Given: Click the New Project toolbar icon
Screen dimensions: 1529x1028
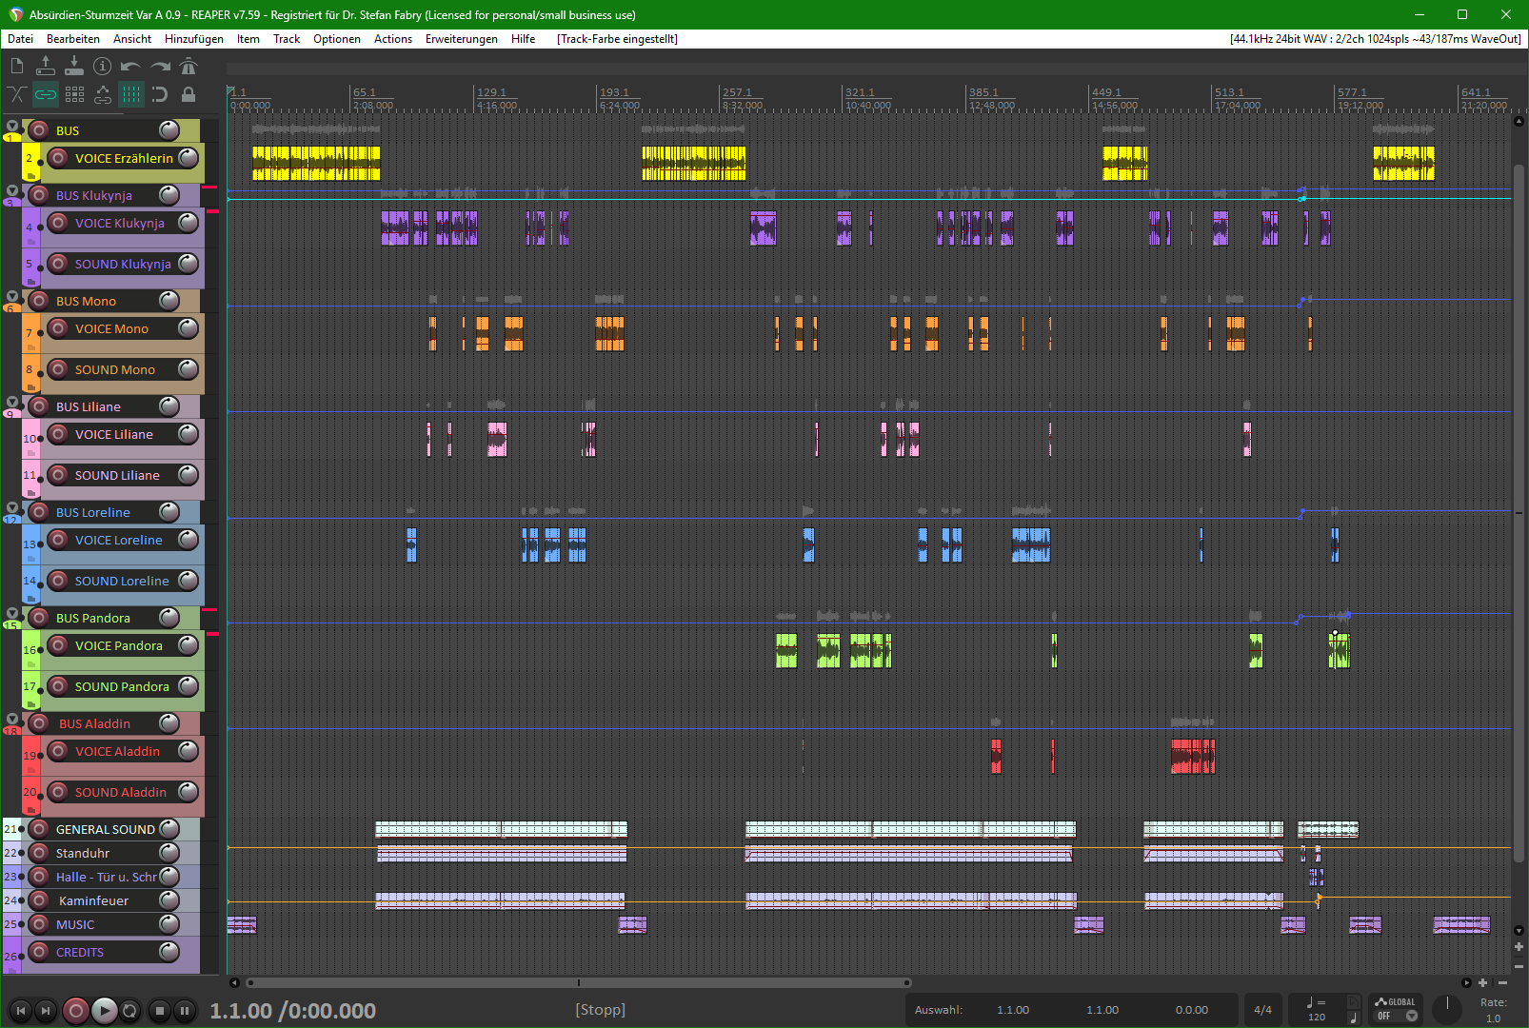Looking at the screenshot, I should point(17,66).
